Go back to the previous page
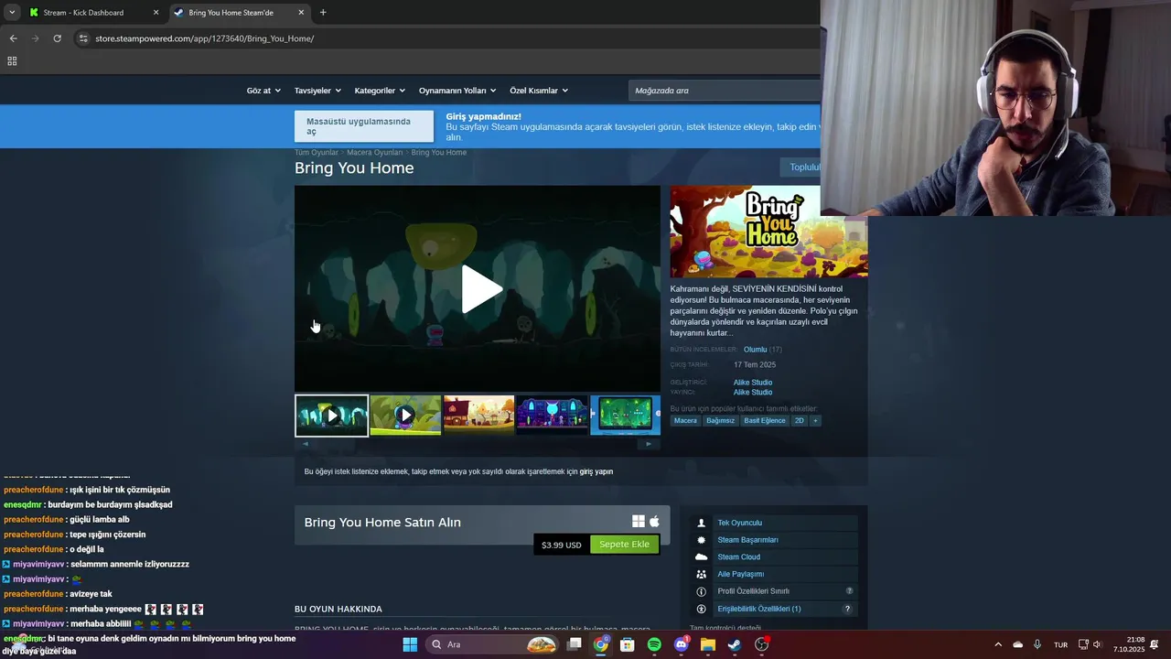1171x659 pixels. [13, 38]
